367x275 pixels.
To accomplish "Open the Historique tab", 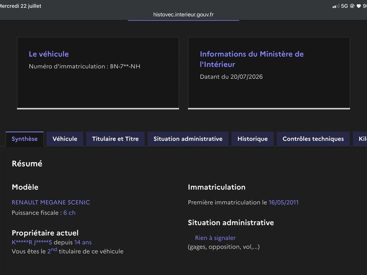I will [253, 139].
